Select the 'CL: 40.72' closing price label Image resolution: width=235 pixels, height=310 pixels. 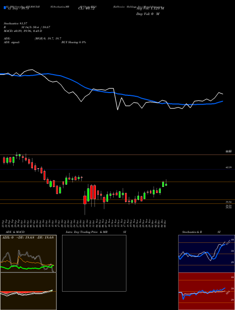86,8
